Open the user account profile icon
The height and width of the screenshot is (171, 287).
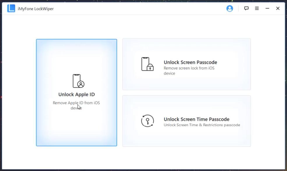230,8
